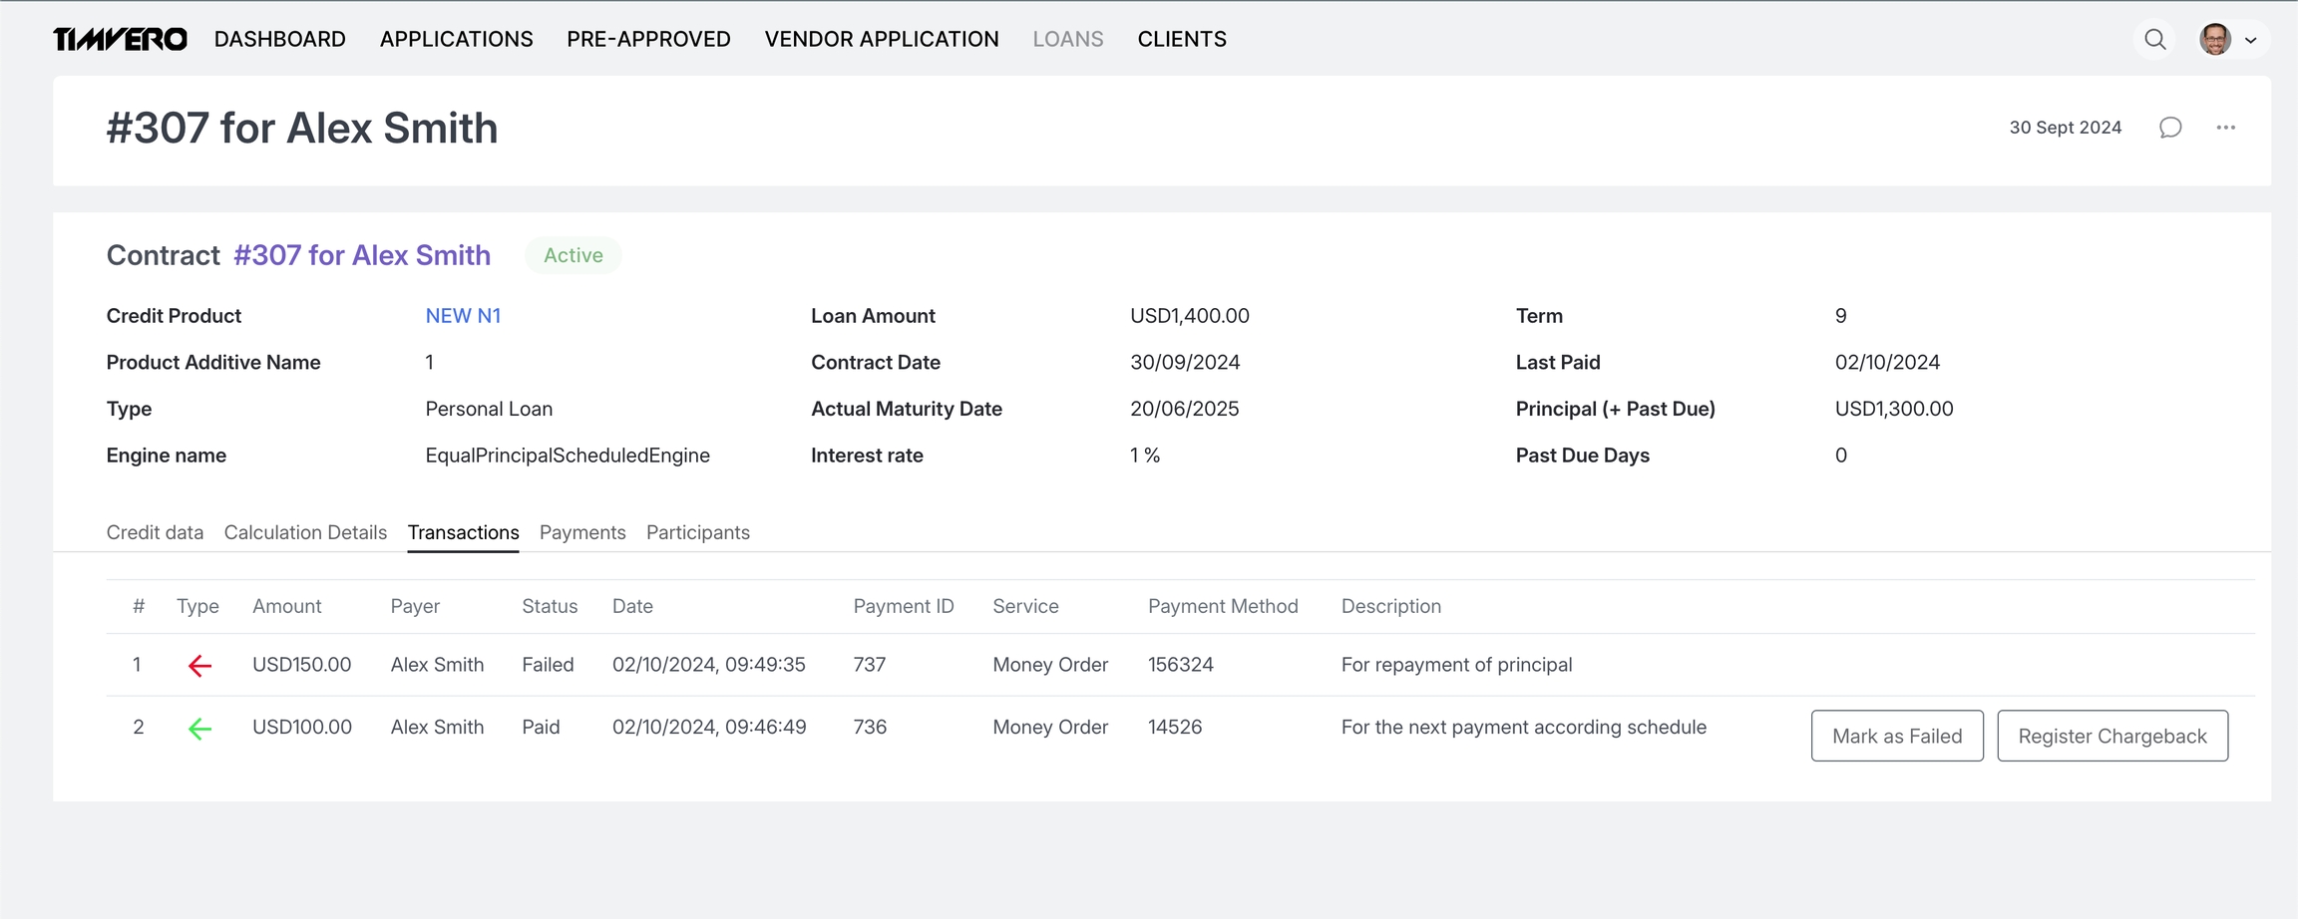Switch to the Payments tab
Image resolution: width=2298 pixels, height=919 pixels.
[x=582, y=532]
